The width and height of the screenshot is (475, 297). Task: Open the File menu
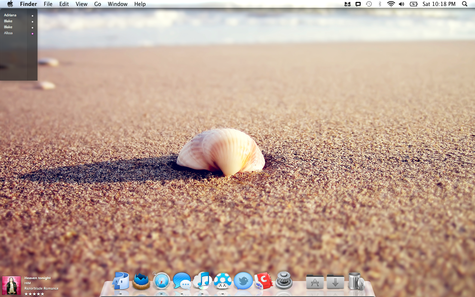pyautogui.click(x=48, y=4)
